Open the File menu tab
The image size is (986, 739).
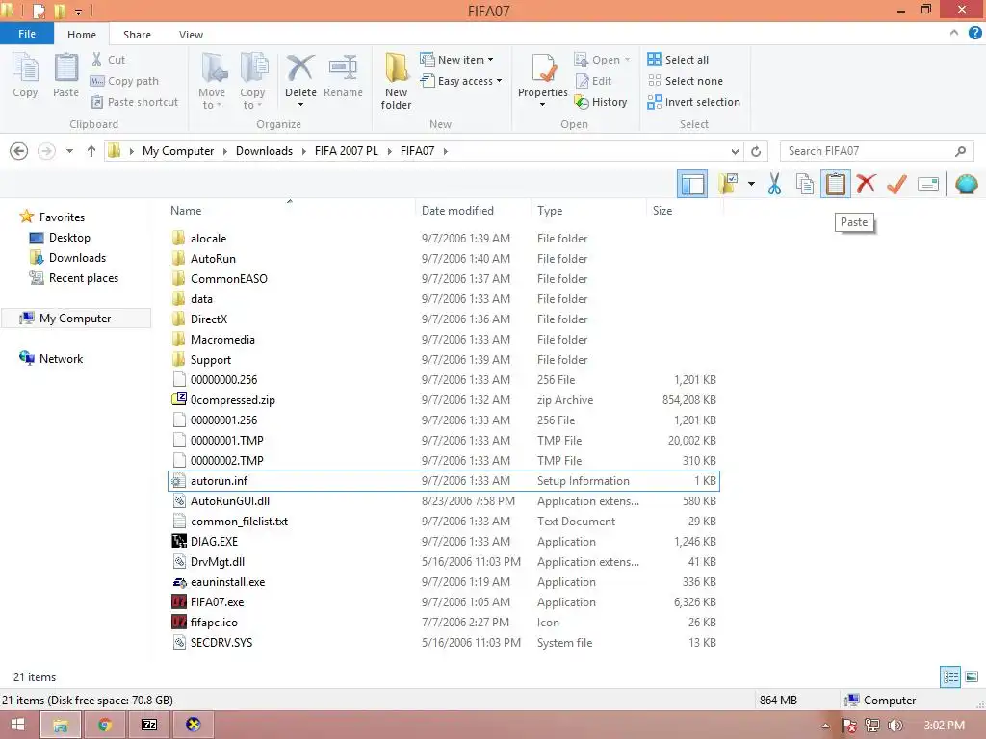click(27, 34)
